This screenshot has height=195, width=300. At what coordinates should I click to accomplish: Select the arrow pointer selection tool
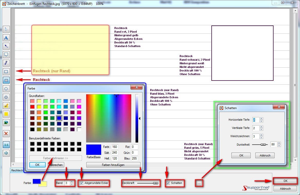[6, 29]
